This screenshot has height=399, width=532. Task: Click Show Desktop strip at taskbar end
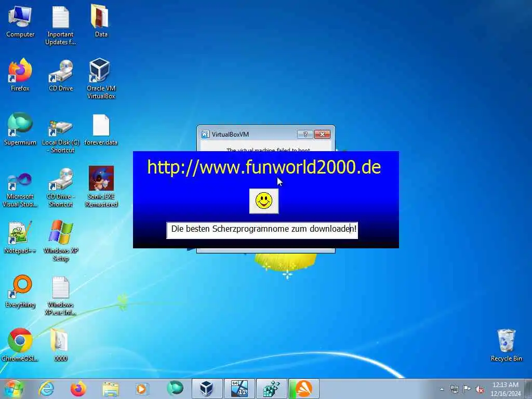(528, 389)
